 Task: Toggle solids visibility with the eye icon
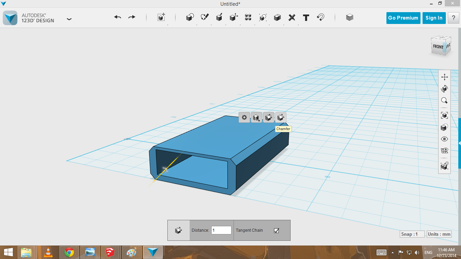[x=444, y=139]
